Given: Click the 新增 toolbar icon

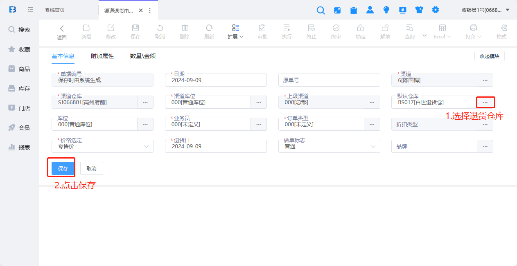Looking at the screenshot, I should click(x=86, y=28).
